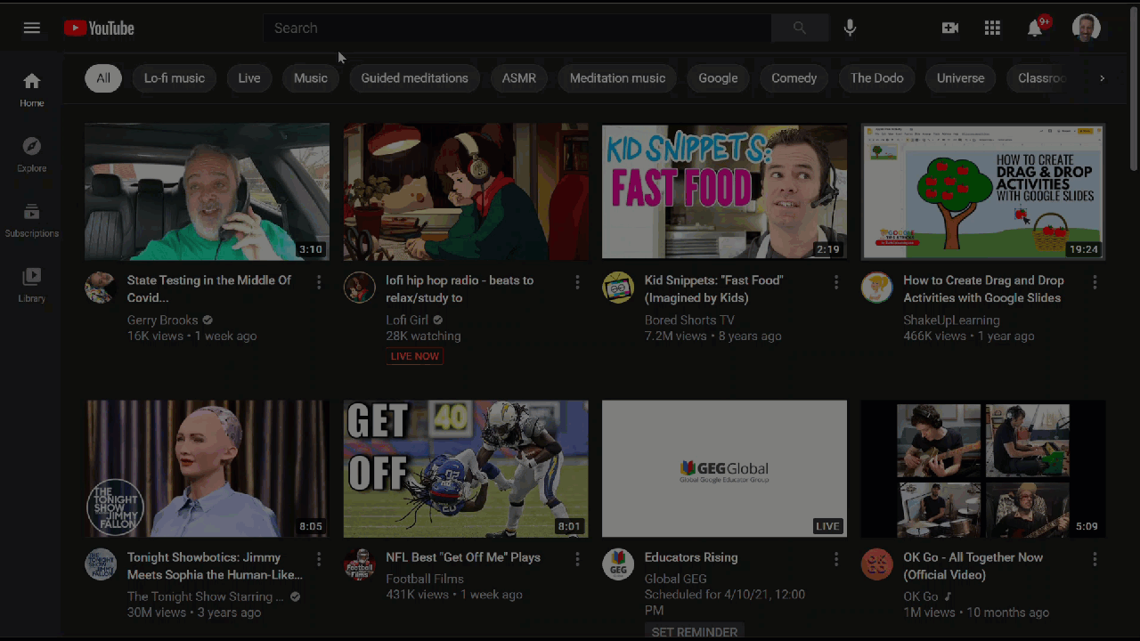The height and width of the screenshot is (641, 1140).
Task: Open options menu for Tonight Showbotics video
Action: pos(319,559)
